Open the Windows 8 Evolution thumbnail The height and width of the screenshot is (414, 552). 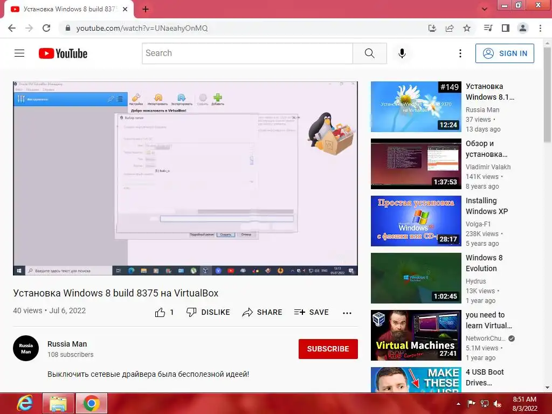pyautogui.click(x=416, y=278)
